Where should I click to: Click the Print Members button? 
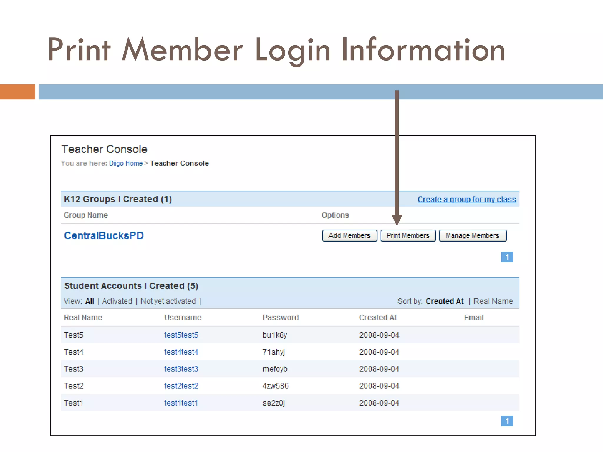coord(408,236)
